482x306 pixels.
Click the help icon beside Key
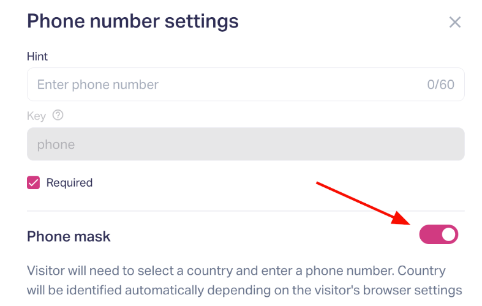[x=58, y=115]
